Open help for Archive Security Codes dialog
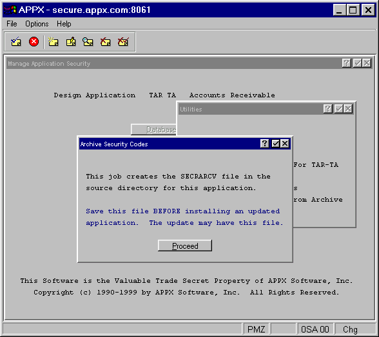 [x=264, y=144]
